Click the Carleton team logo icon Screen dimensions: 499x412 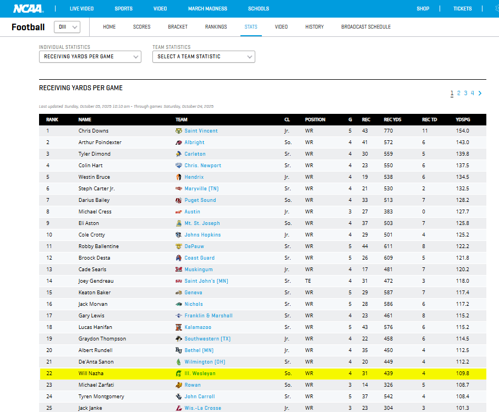pos(179,154)
